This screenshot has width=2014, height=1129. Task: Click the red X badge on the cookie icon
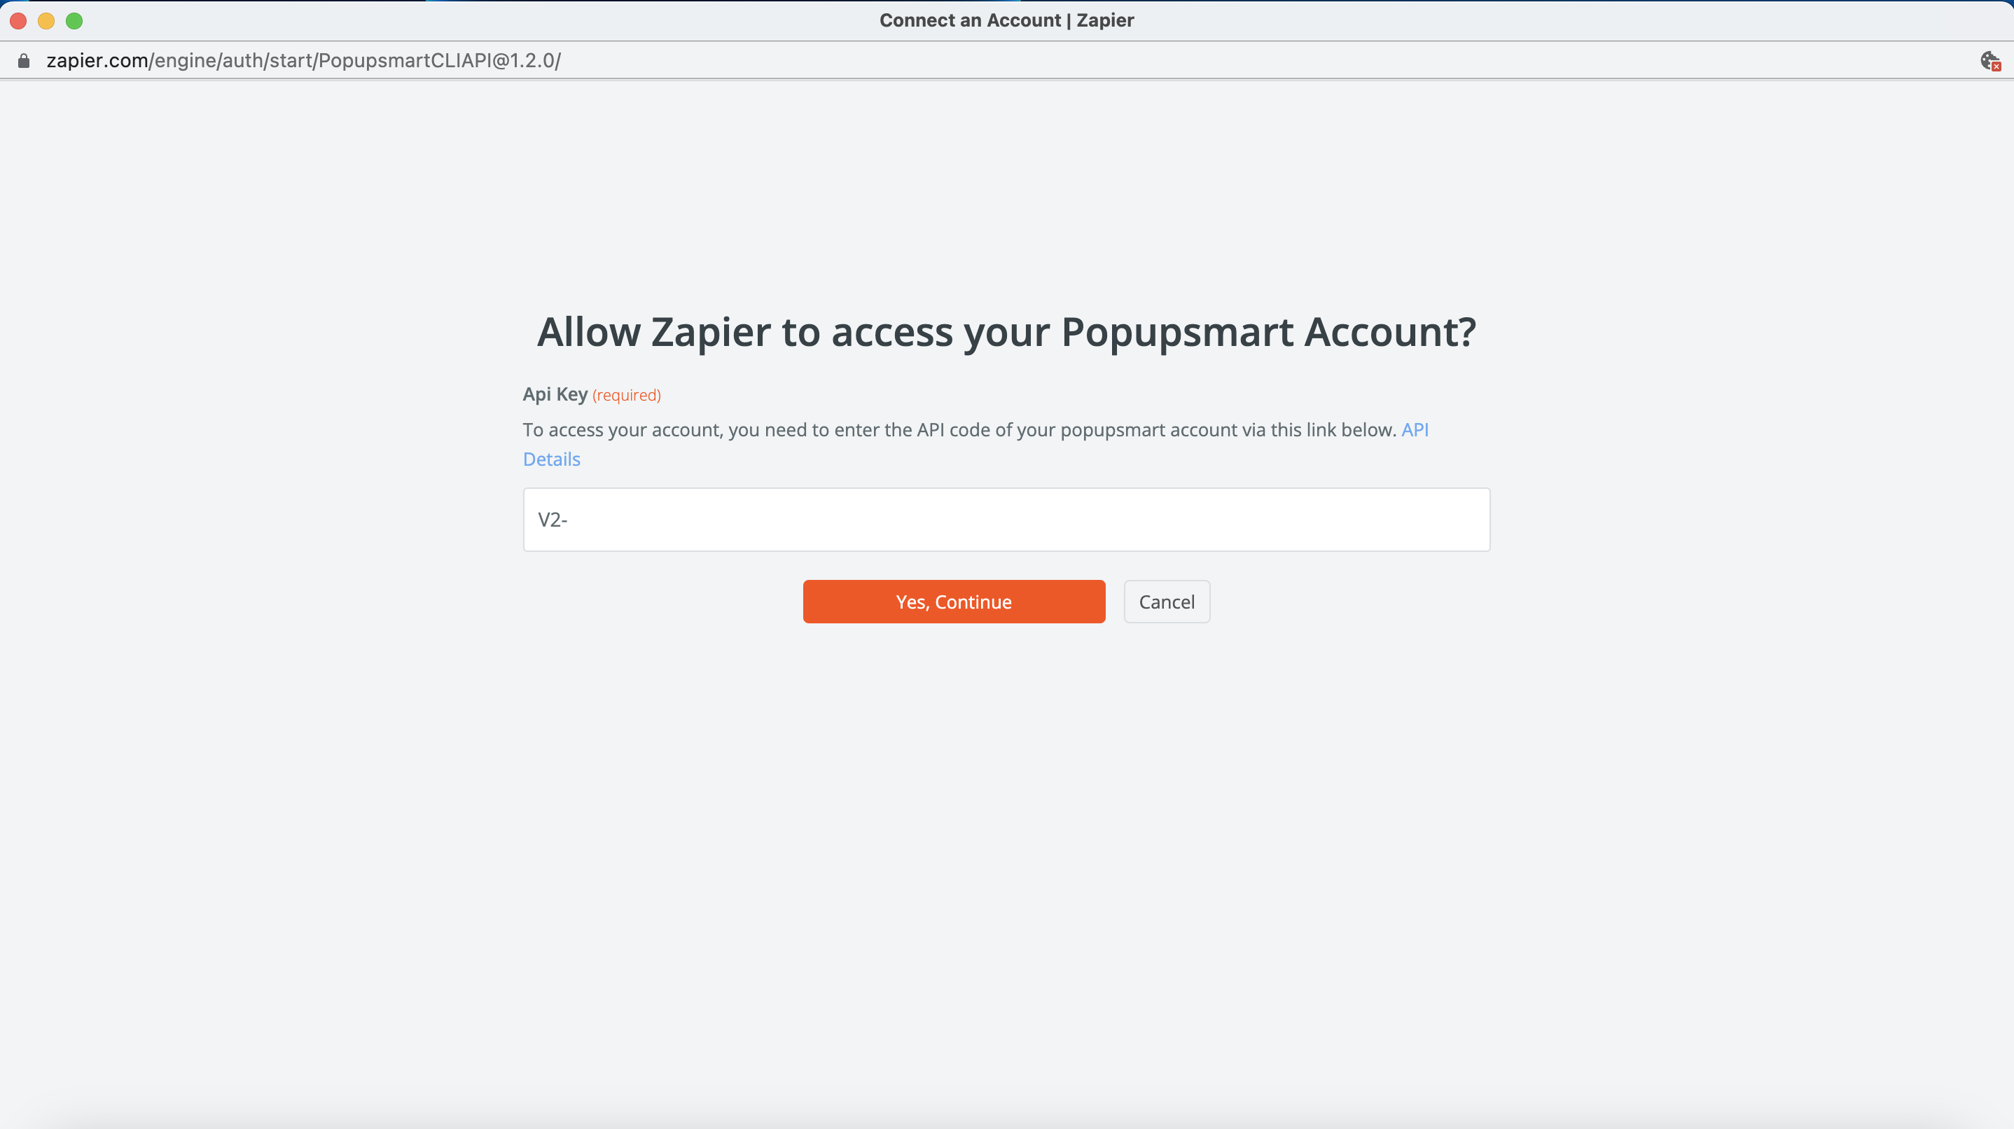pos(1996,67)
